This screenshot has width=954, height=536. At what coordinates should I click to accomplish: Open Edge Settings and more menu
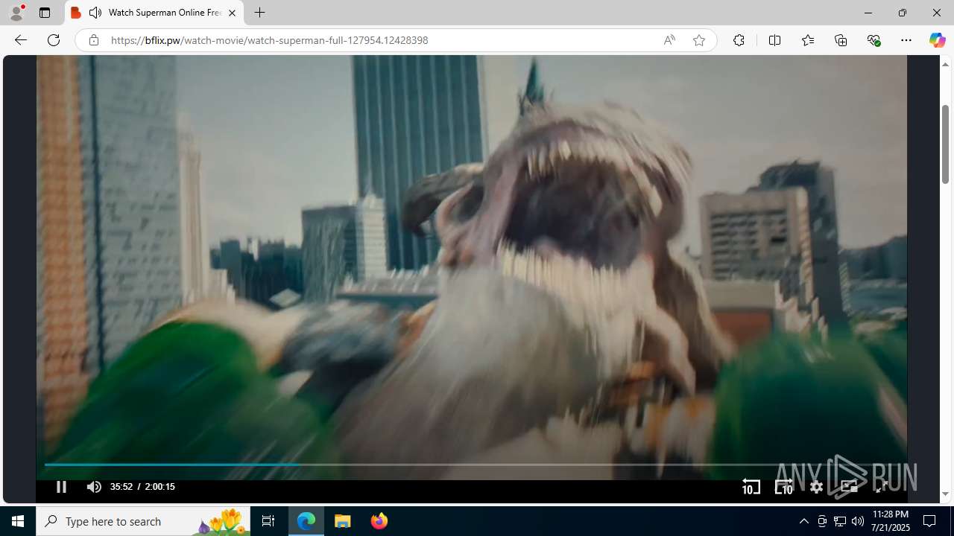coord(906,40)
